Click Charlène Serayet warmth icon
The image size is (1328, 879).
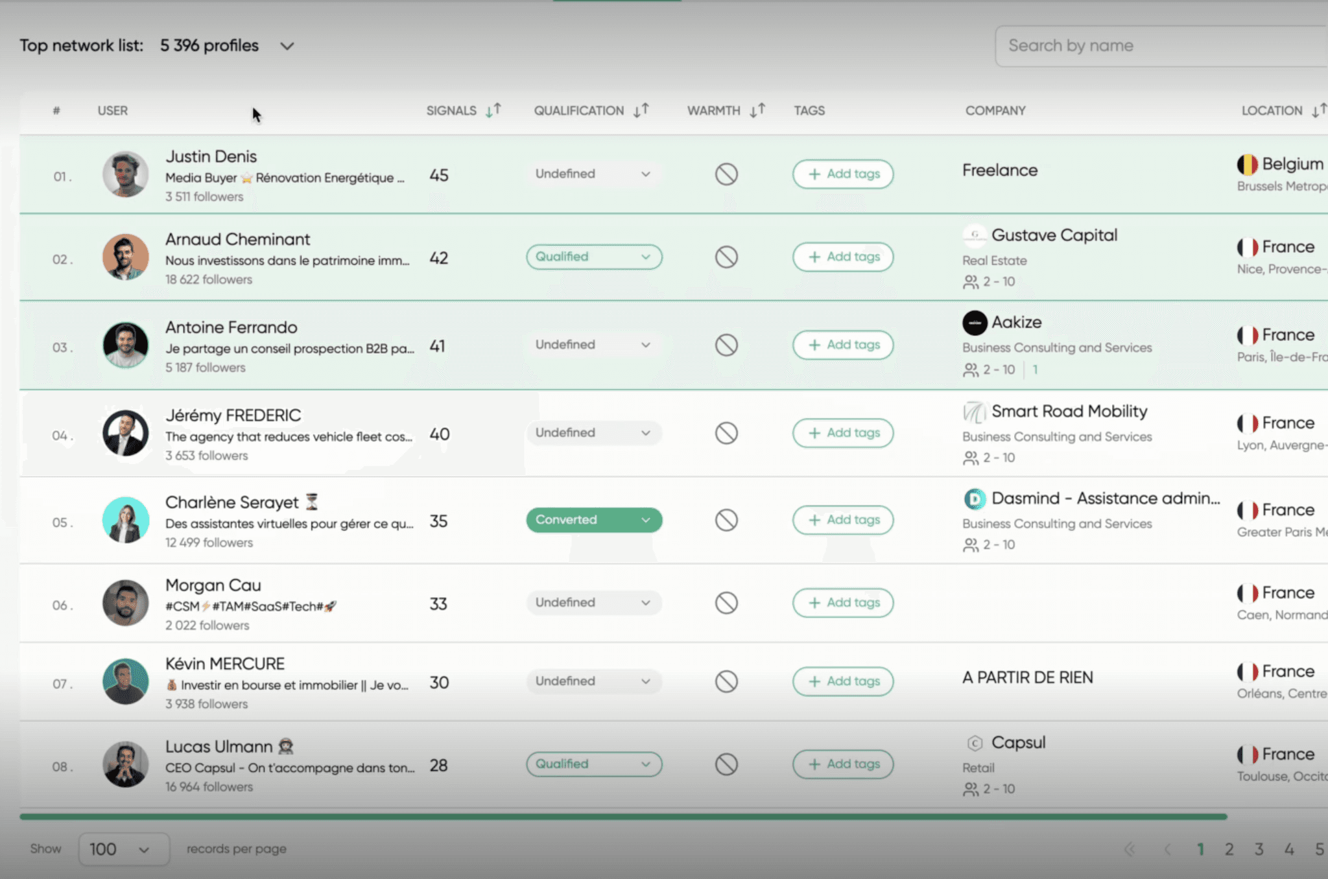pos(726,520)
